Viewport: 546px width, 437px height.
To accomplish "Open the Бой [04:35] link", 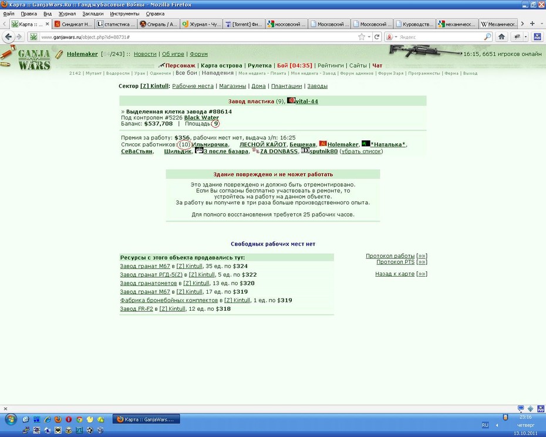I will (295, 66).
